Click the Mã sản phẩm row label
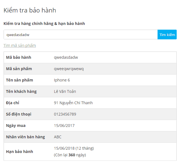The height and width of the screenshot is (166, 190). point(19,69)
